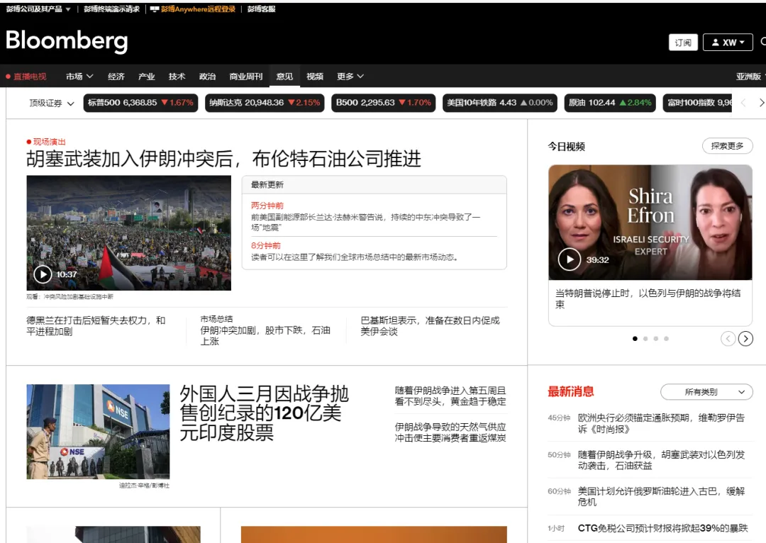
Task: Expand the 市场 navigation menu
Action: coord(79,76)
